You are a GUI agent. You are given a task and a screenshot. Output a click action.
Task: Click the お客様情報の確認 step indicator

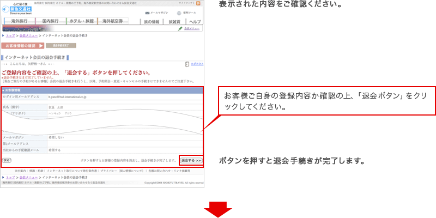[23, 46]
